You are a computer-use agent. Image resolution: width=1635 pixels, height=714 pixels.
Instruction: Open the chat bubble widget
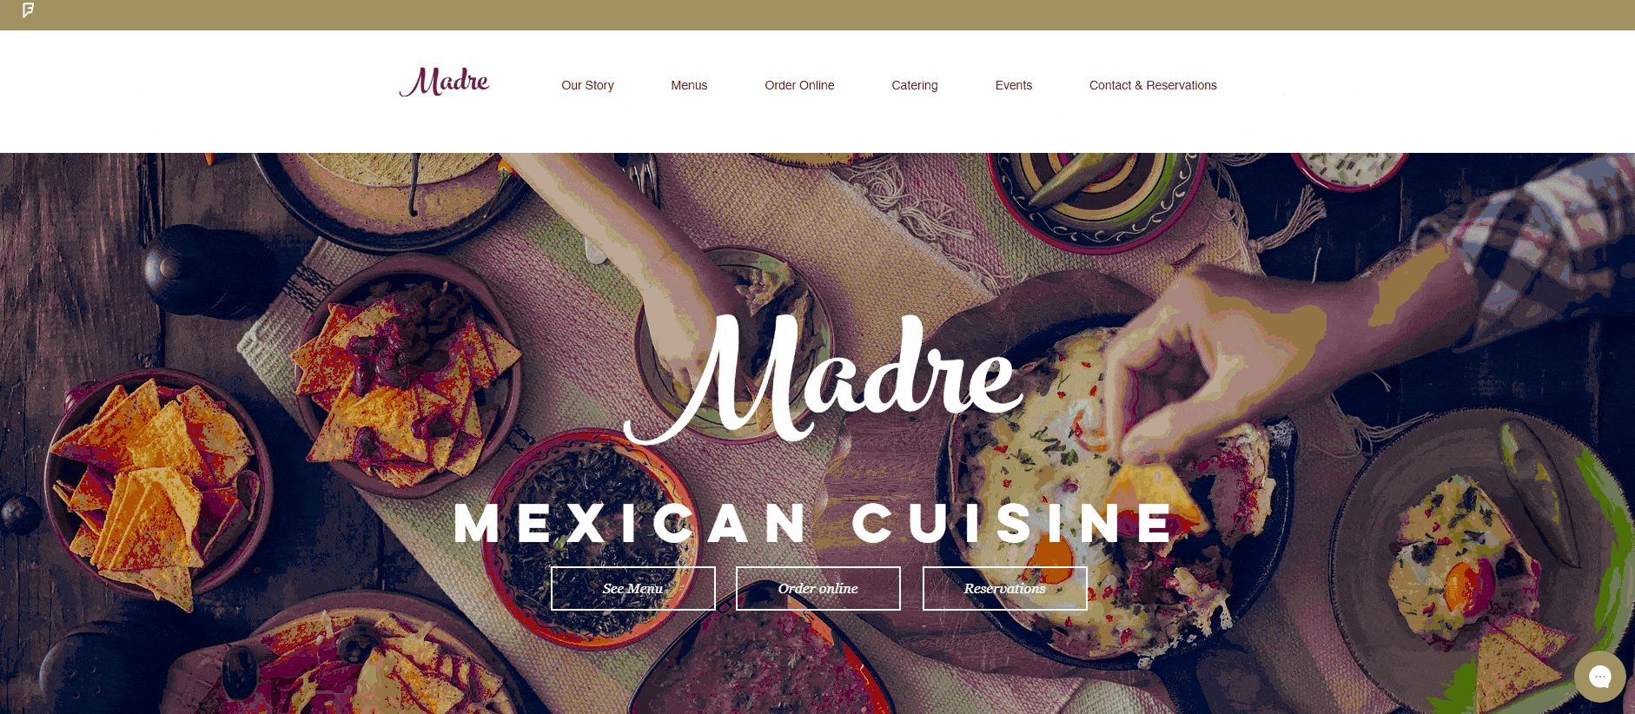(x=1599, y=676)
